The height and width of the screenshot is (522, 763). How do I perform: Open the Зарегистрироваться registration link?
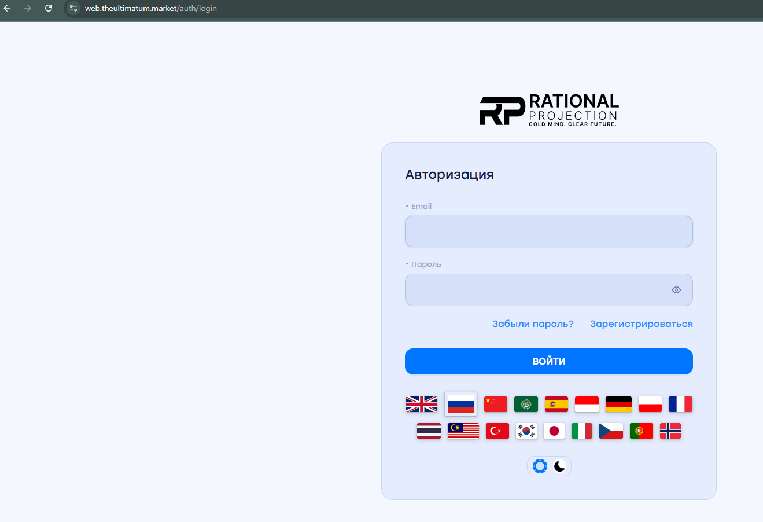click(x=642, y=324)
